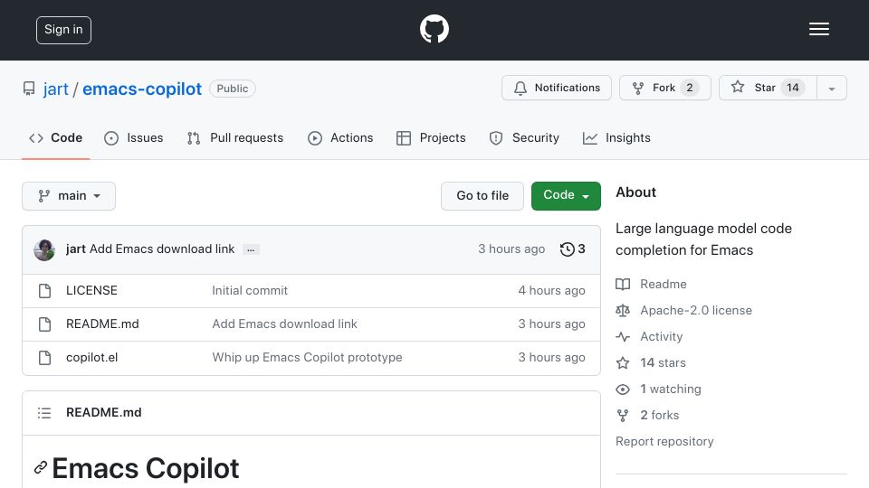869x488 pixels.
Task: Click the Go to file button
Action: 482,196
